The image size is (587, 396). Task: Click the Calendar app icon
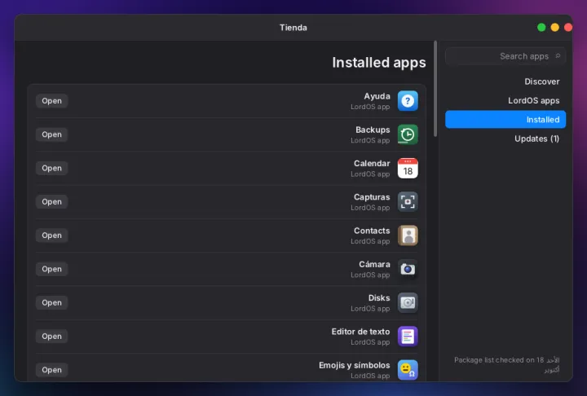[x=408, y=168]
